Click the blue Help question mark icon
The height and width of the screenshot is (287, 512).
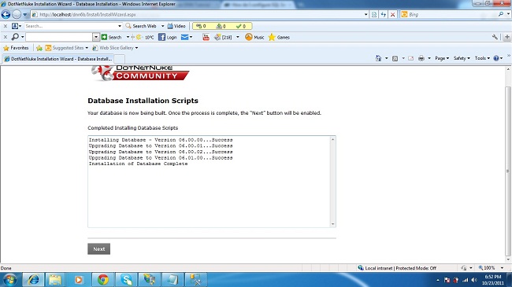(496, 58)
